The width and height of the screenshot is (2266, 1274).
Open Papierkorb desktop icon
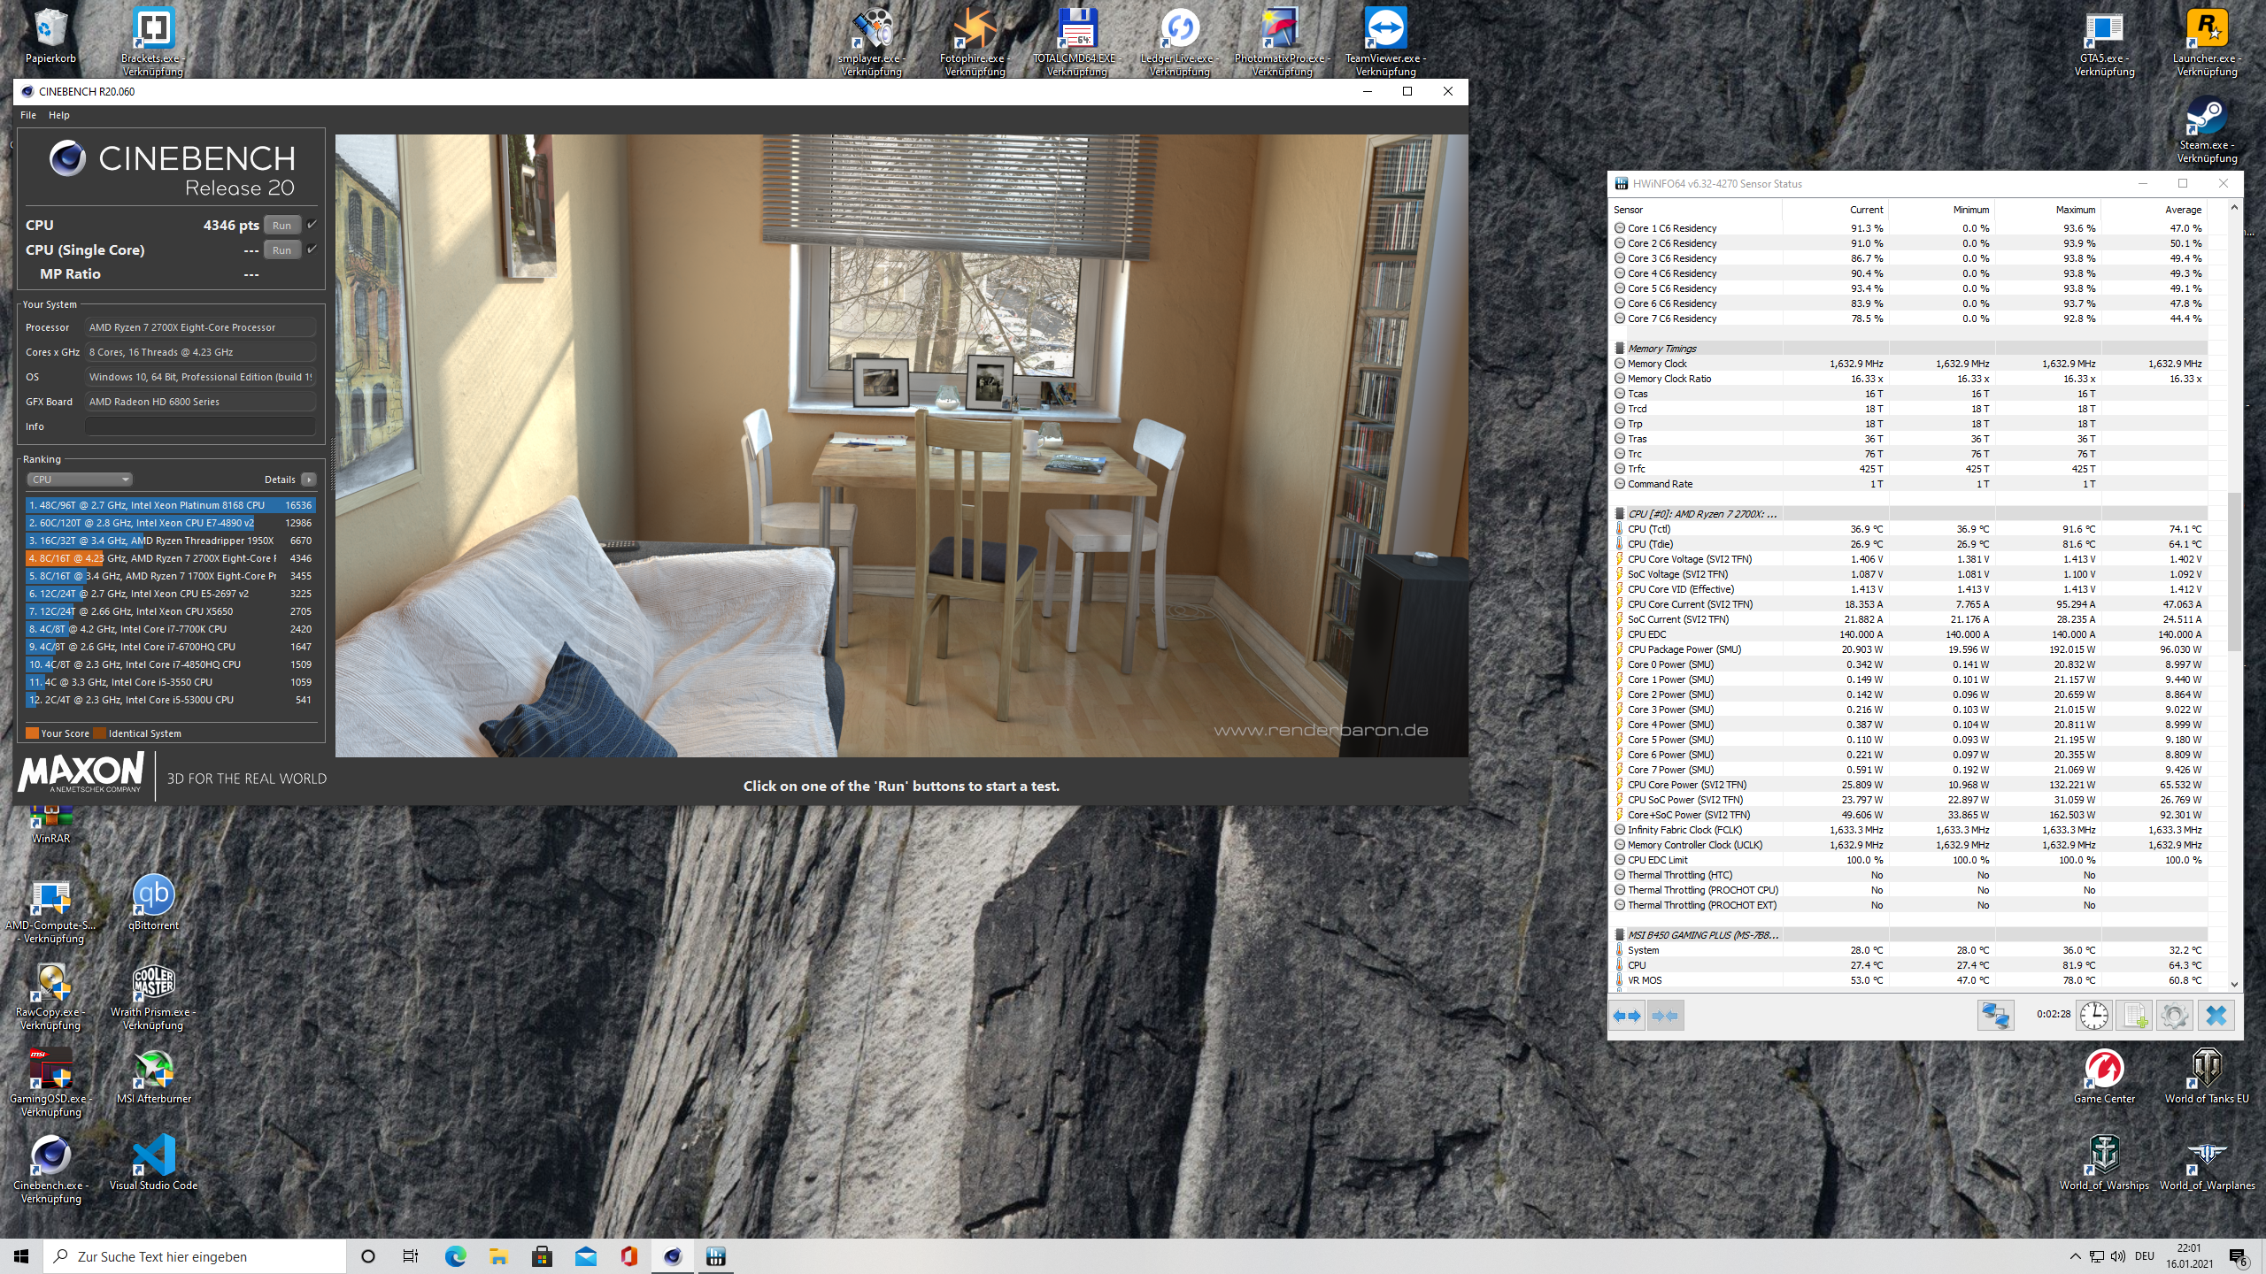tap(50, 37)
